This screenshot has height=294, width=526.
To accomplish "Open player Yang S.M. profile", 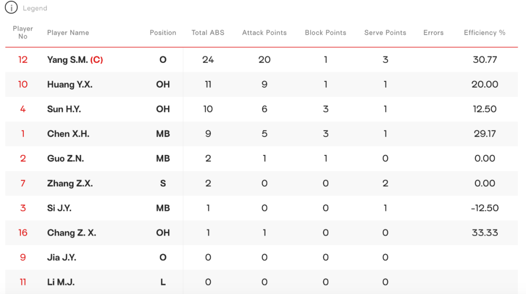I will coord(68,59).
